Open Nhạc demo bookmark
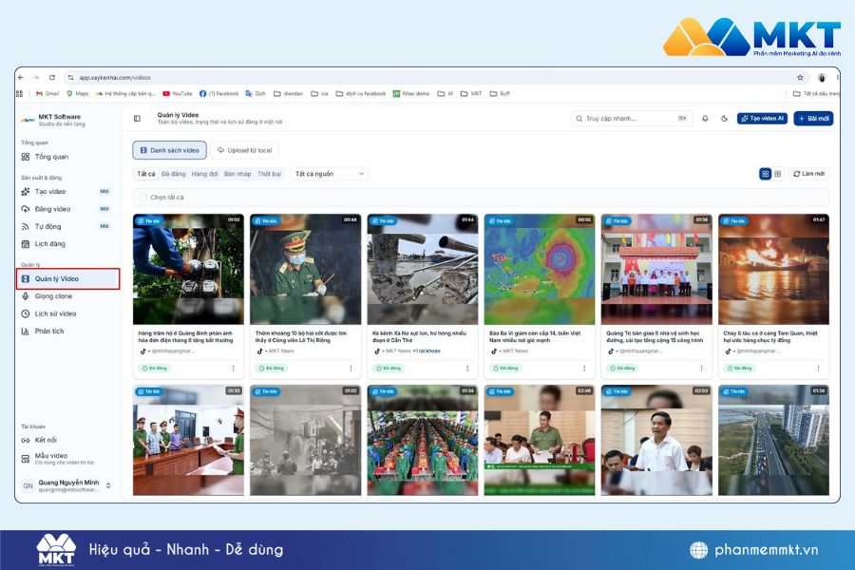 point(411,94)
